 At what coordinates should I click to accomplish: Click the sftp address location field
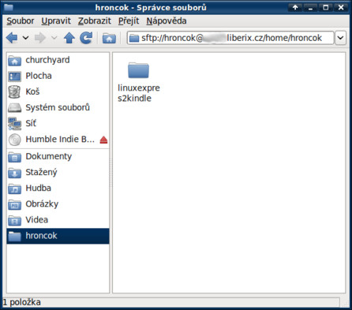pyautogui.click(x=230, y=38)
